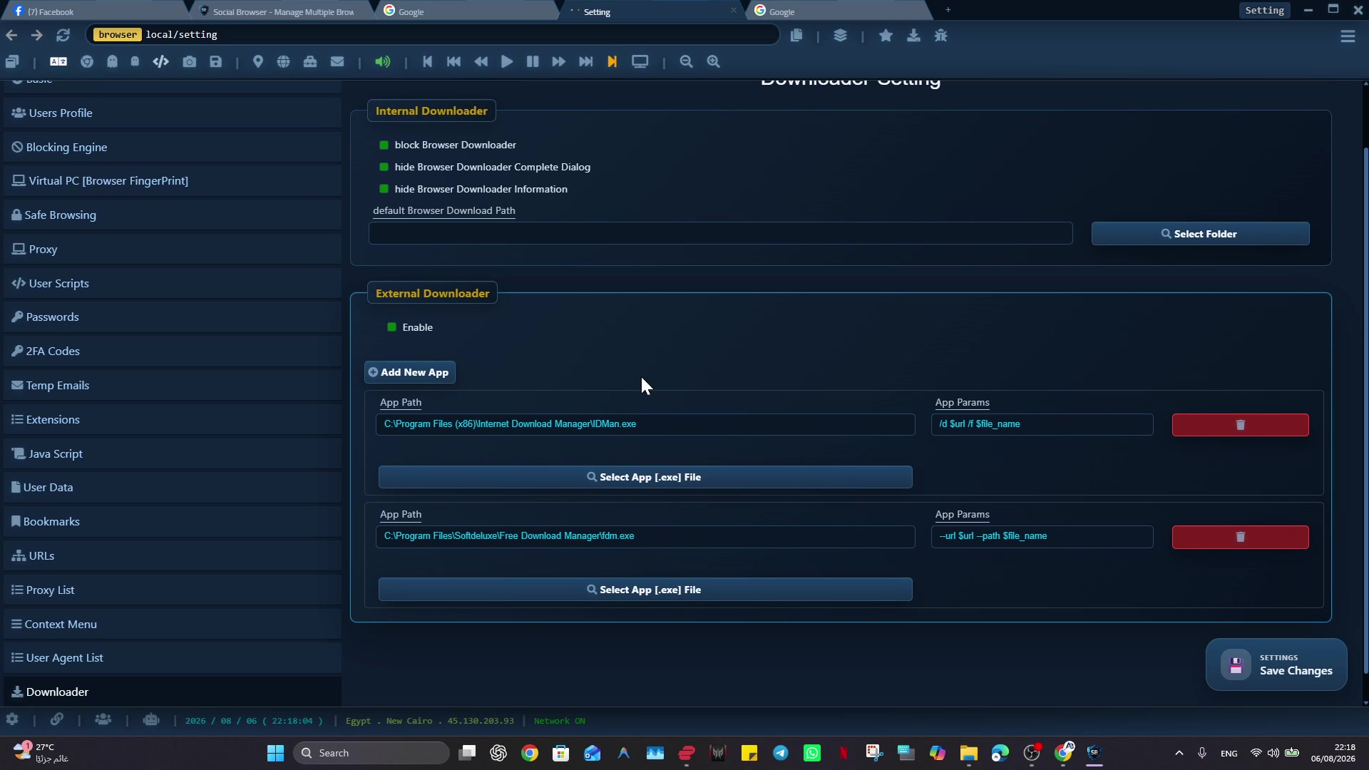Open the Blocking Engine settings section

[173, 148]
